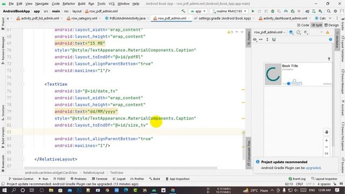
Task: Click the layout breadcrumb in navigation bar
Action: pos(77,11)
